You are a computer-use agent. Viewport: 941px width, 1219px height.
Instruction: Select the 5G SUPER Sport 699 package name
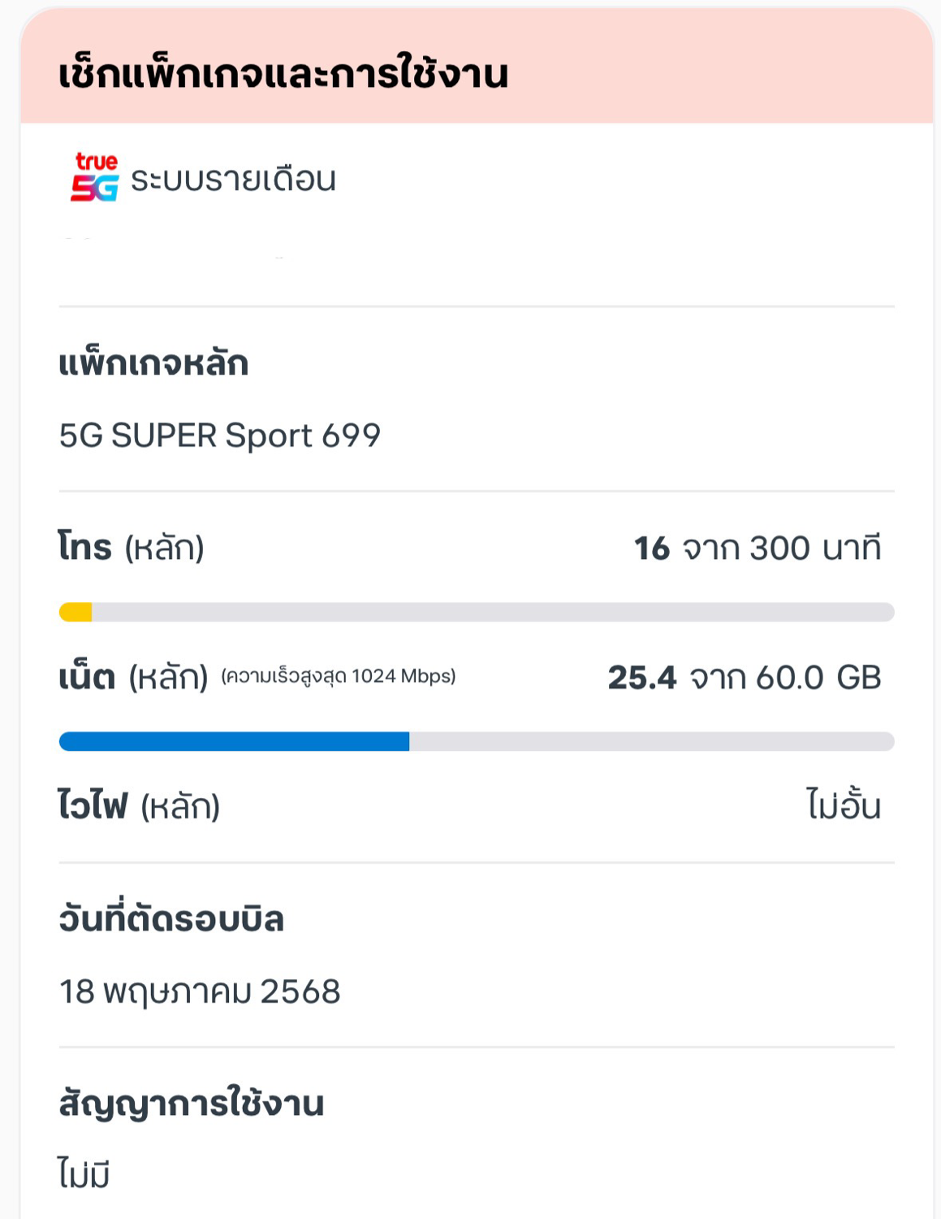pos(220,436)
